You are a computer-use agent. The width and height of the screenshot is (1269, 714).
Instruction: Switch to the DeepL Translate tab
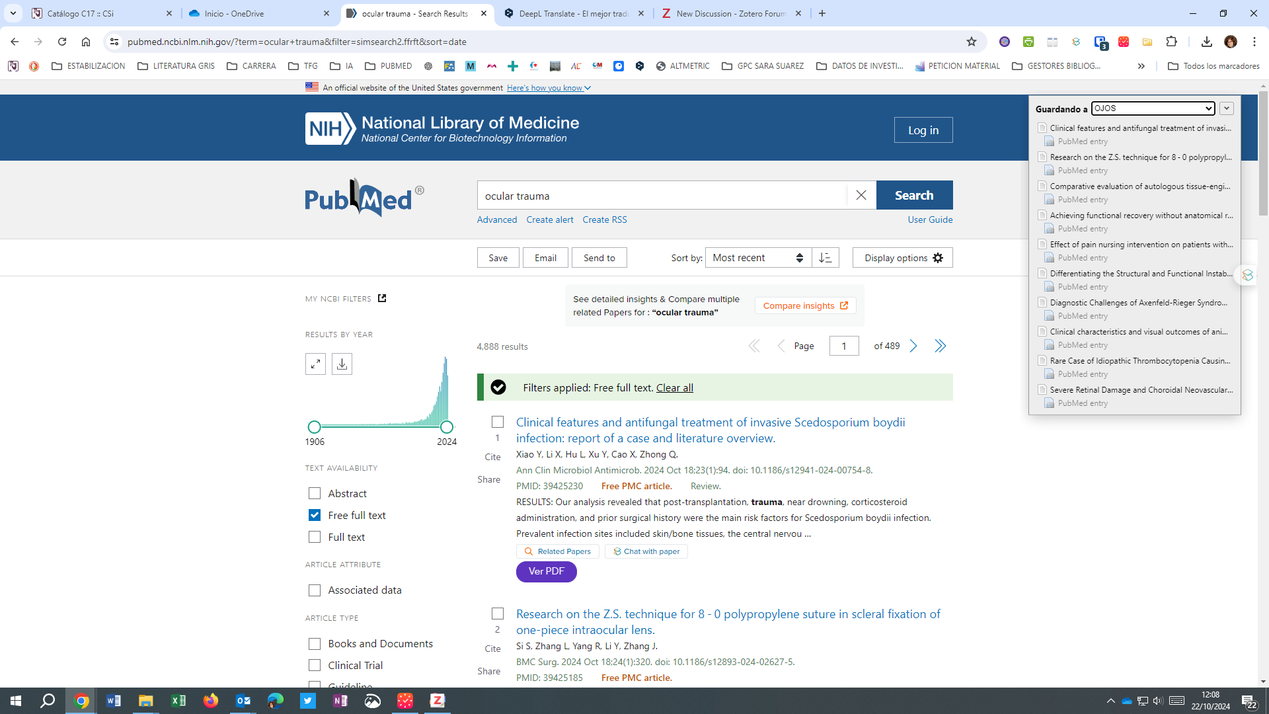click(x=574, y=13)
